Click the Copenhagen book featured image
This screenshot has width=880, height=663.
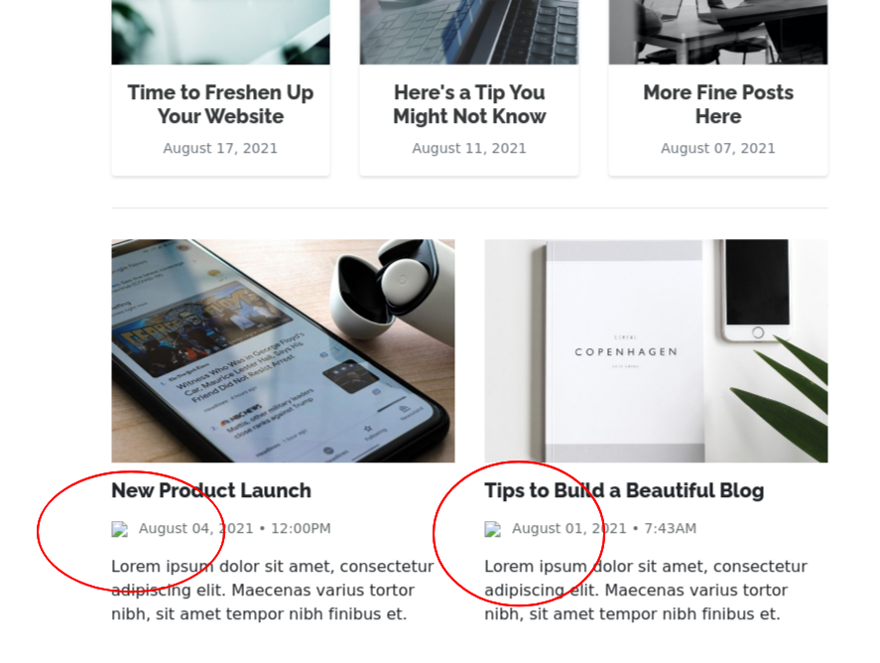coord(656,351)
